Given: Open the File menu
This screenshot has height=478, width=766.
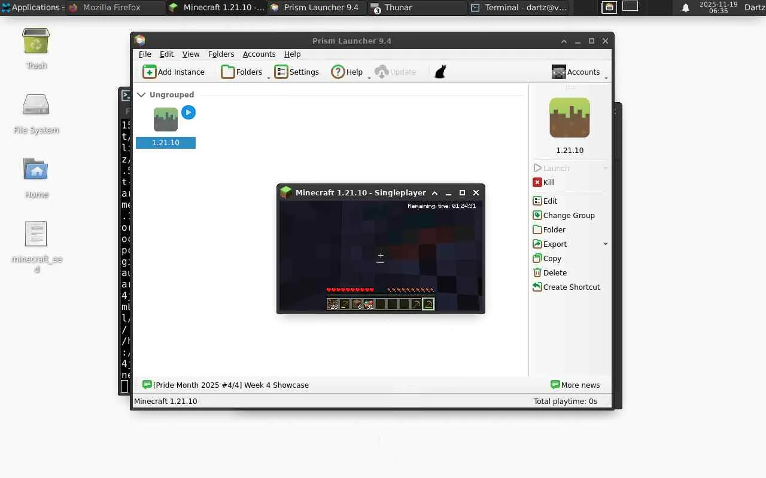Looking at the screenshot, I should tap(145, 54).
